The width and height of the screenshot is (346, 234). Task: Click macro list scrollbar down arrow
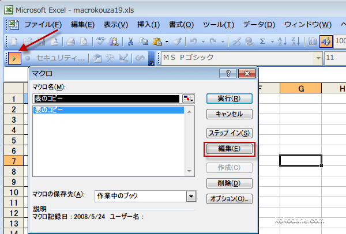[x=189, y=171]
